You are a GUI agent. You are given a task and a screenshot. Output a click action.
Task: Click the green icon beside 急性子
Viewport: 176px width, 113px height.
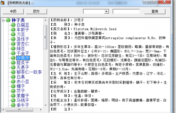coord(13,39)
